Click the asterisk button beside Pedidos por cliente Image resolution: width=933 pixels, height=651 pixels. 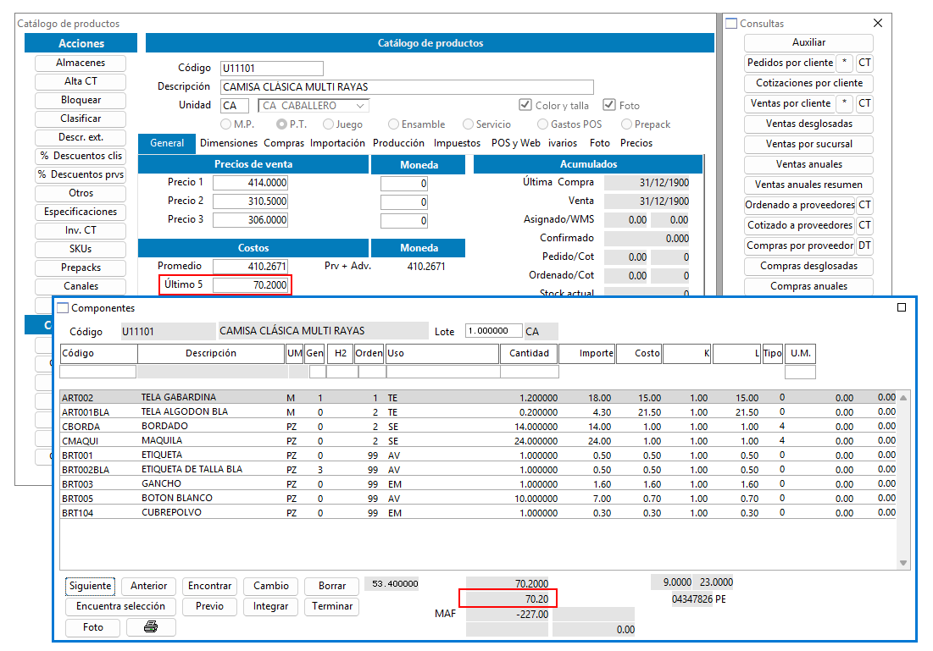[x=844, y=63]
